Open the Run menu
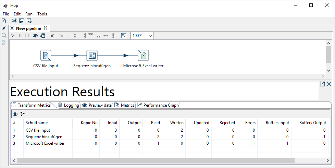This screenshot has width=335, height=168. 29,14
